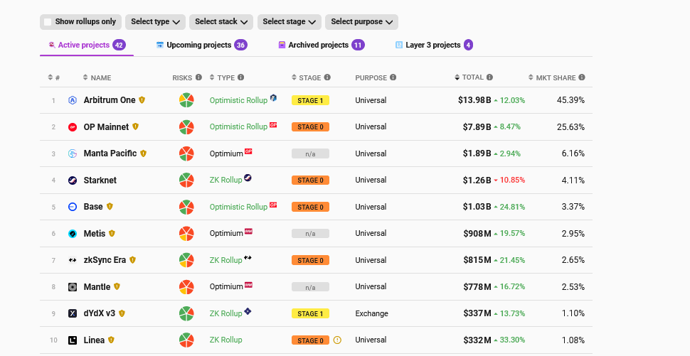Expand the Select stage filter
690x356 pixels.
[289, 22]
